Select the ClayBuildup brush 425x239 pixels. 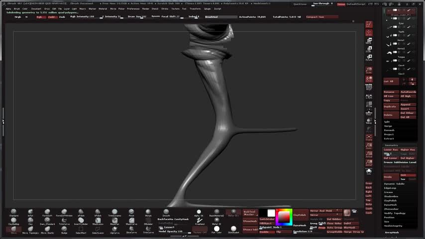coord(13,222)
